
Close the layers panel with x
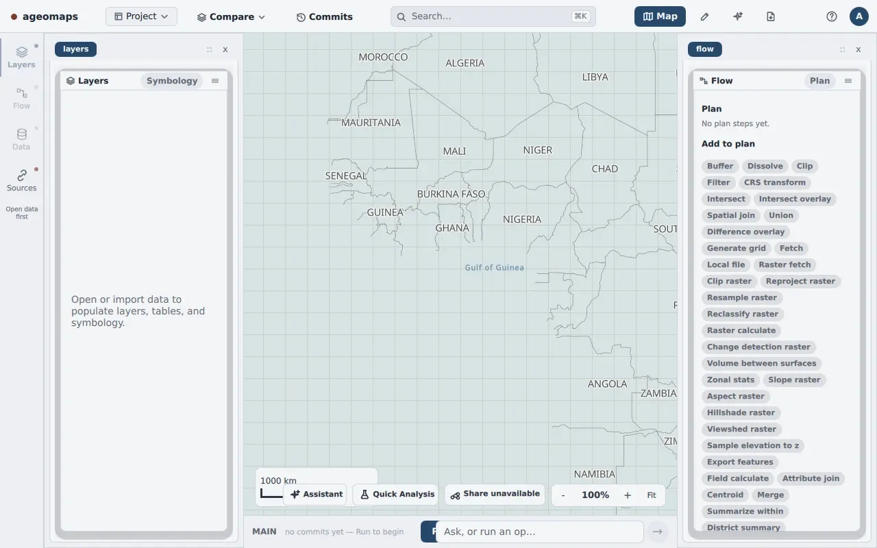(225, 49)
